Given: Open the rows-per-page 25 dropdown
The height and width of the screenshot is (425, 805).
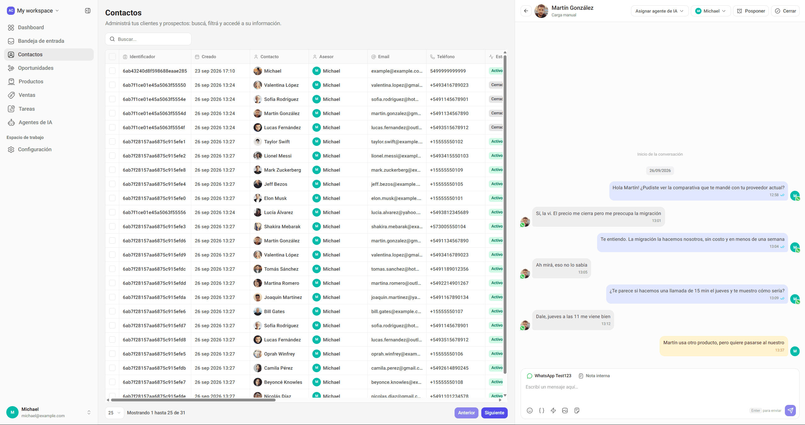Looking at the screenshot, I should coord(115,413).
